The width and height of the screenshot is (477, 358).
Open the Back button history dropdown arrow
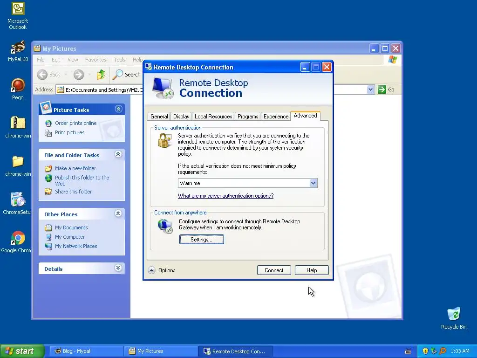pos(66,75)
